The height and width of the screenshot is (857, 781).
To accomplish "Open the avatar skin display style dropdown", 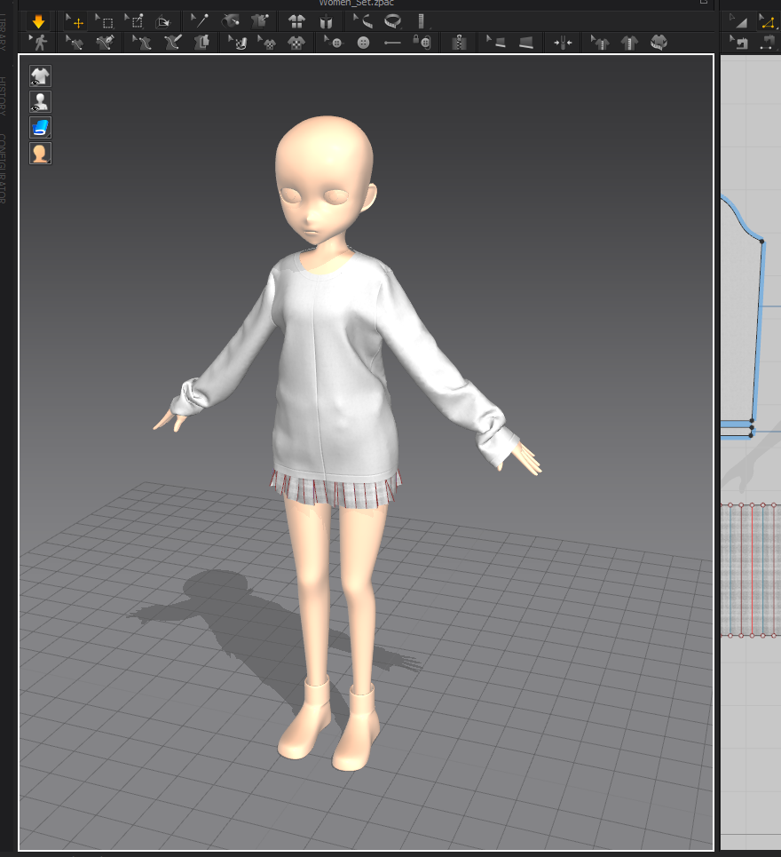I will pyautogui.click(x=40, y=153).
